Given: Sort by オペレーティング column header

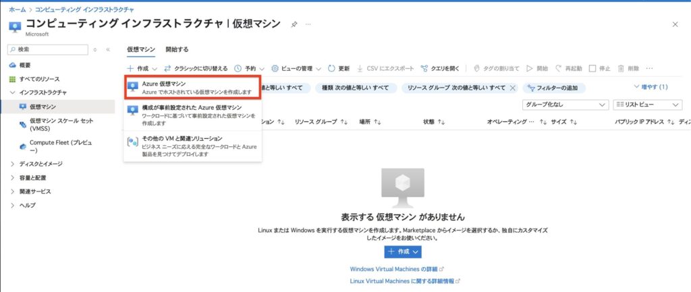Looking at the screenshot, I should pyautogui.click(x=516, y=122).
